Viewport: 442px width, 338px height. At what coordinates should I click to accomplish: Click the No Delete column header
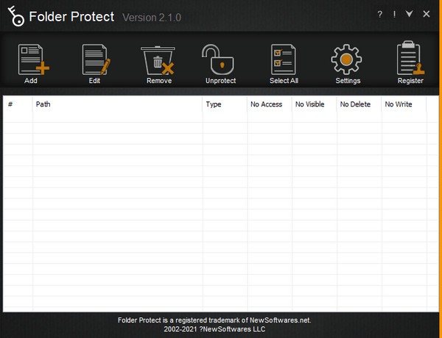[x=359, y=104]
